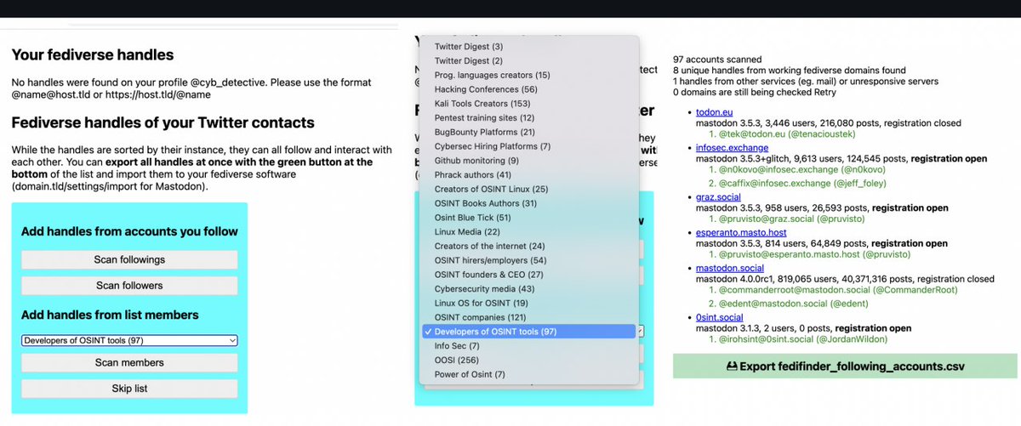Image resolution: width=1021 pixels, height=426 pixels.
Task: Click the checked Developers of OSINT tools (97) item
Action: [528, 332]
